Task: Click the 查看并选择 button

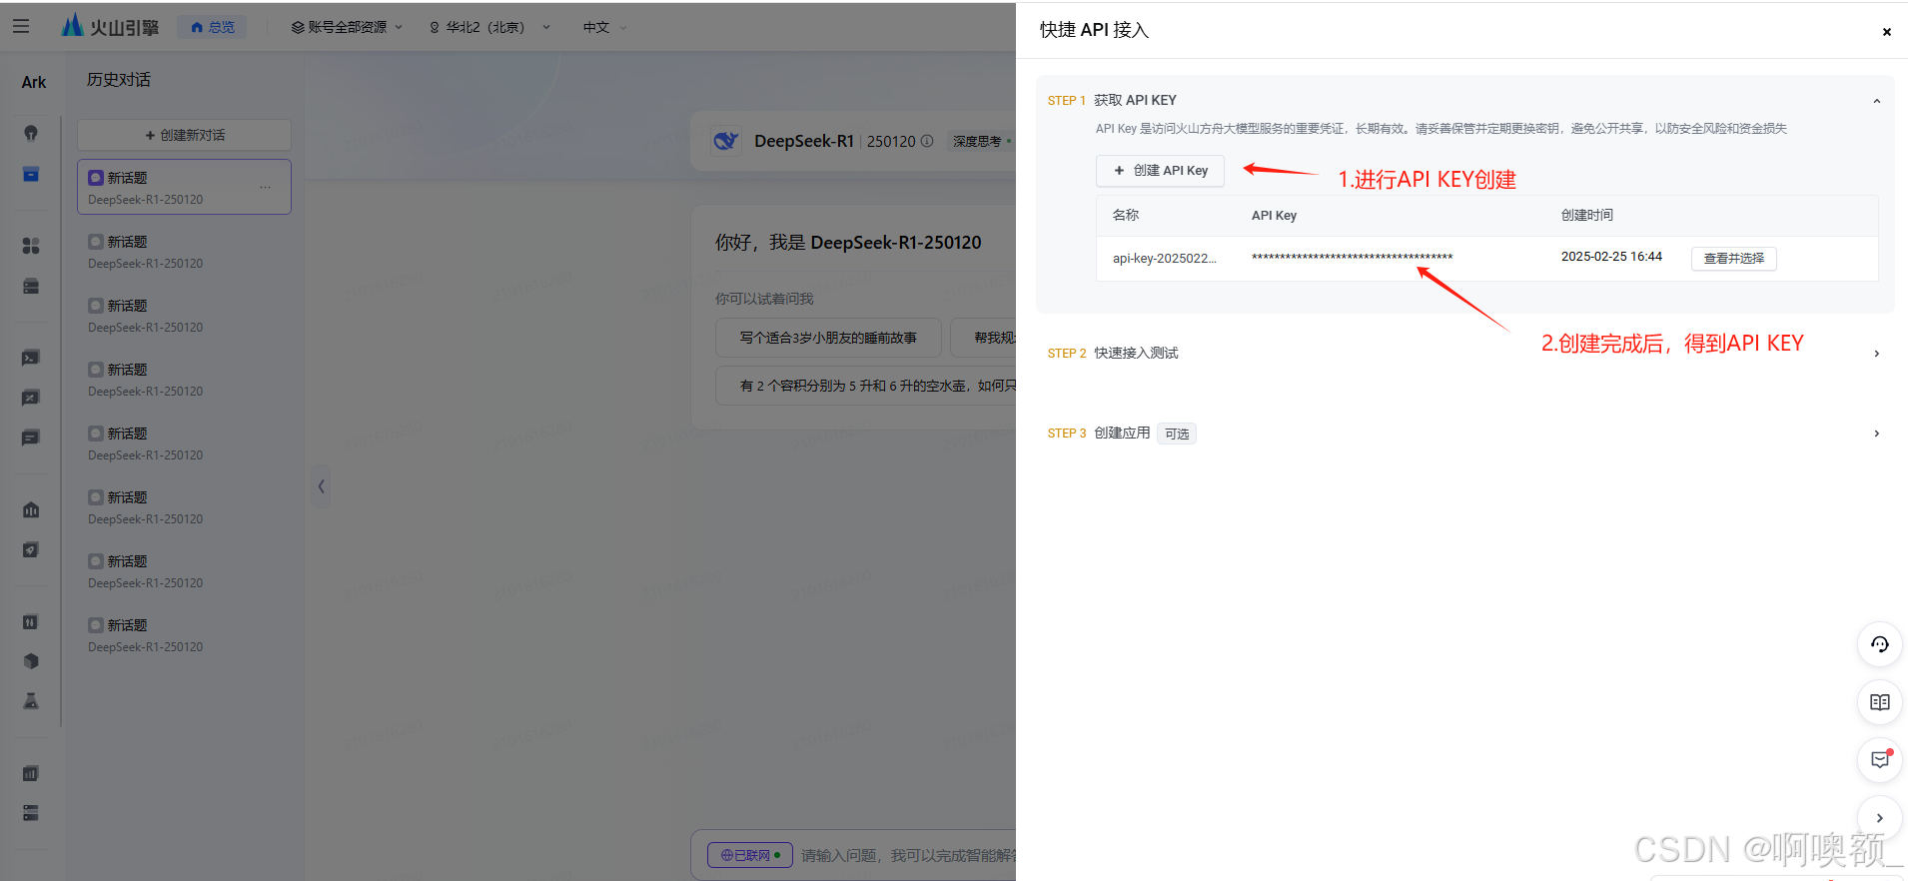Action: click(1733, 259)
